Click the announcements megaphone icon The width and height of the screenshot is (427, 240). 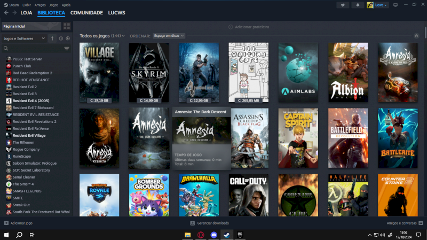pos(343,5)
